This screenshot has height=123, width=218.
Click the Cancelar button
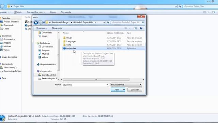point(135,90)
